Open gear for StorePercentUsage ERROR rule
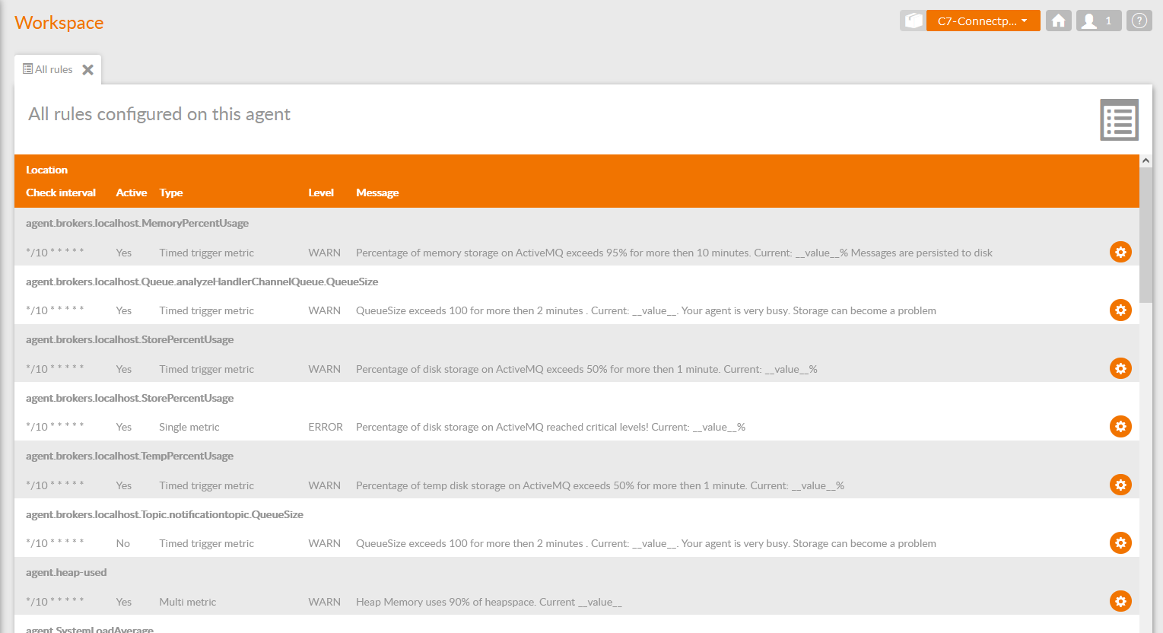The image size is (1163, 633). tap(1120, 427)
